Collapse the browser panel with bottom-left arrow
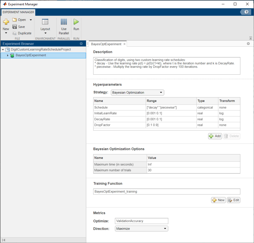 [4, 240]
